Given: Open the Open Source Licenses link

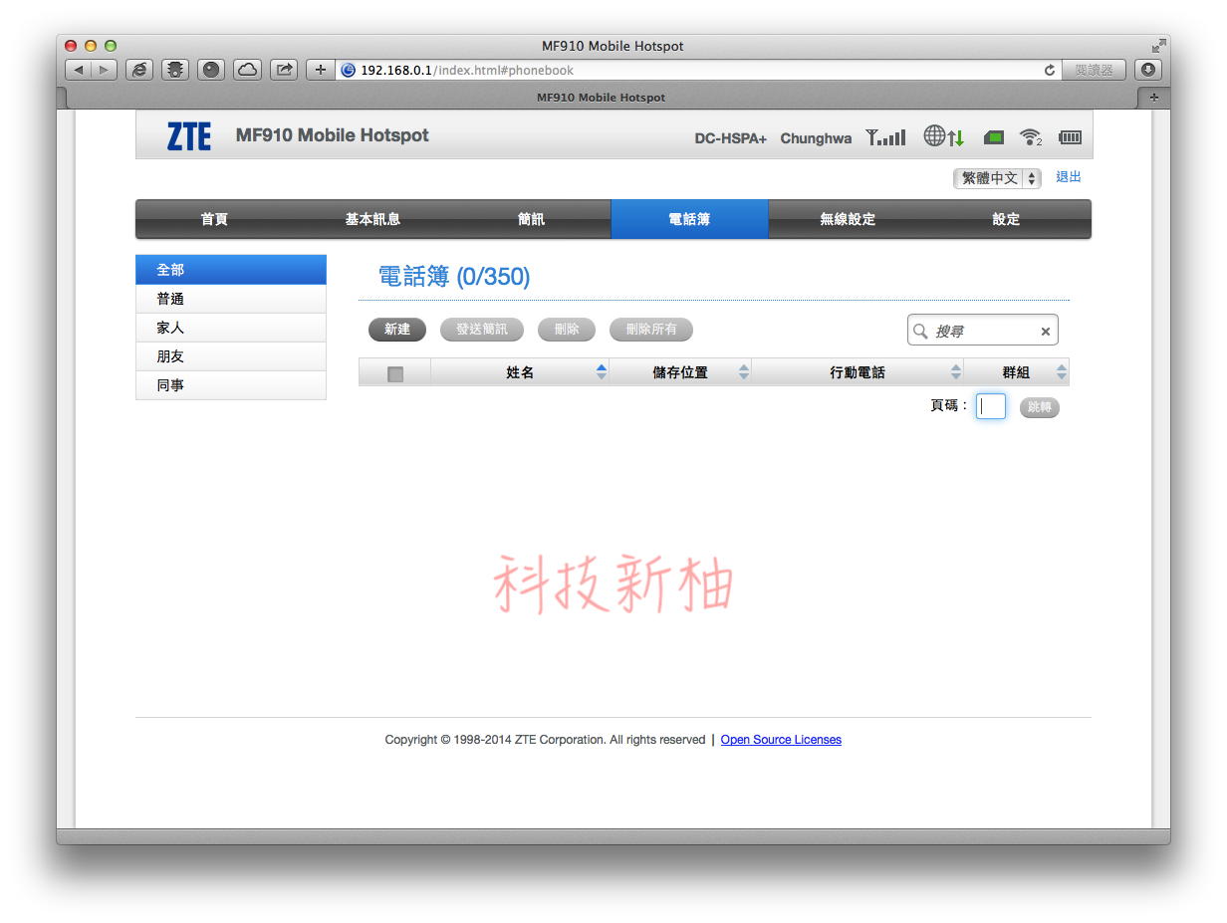Looking at the screenshot, I should point(781,740).
